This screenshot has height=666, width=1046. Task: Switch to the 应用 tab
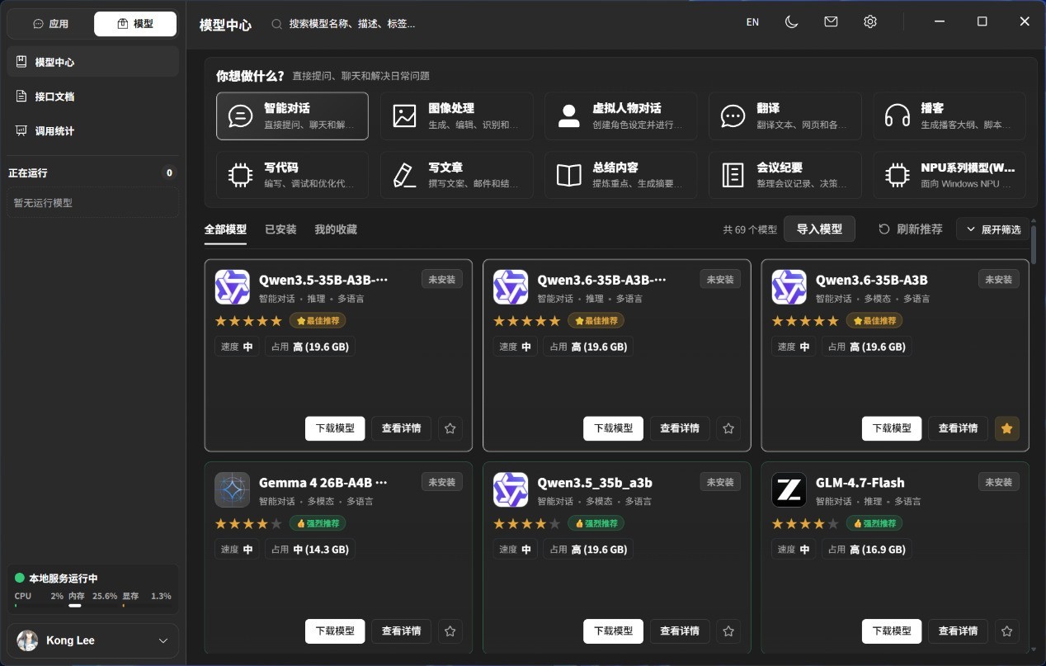click(50, 24)
